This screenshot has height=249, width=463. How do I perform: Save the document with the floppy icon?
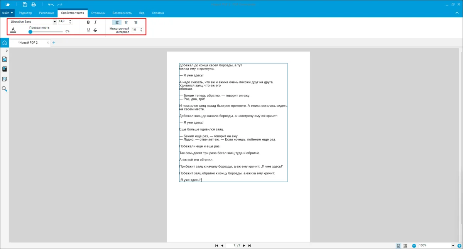[25, 4]
